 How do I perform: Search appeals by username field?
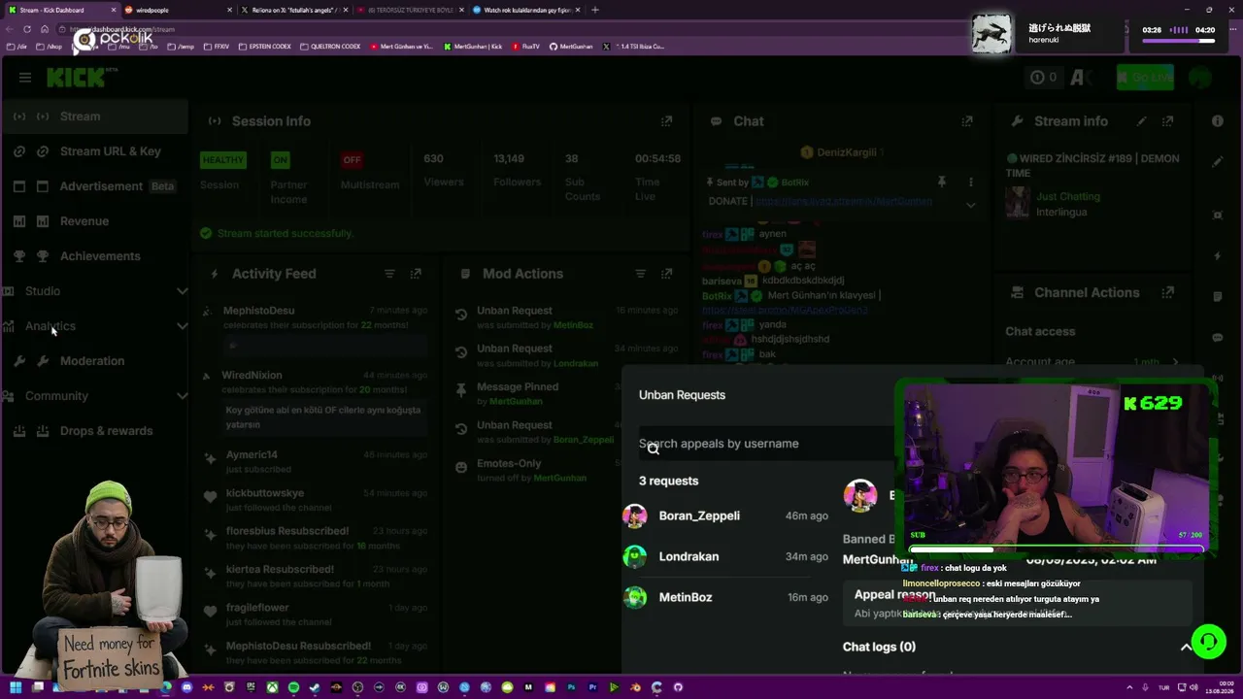[765, 444]
